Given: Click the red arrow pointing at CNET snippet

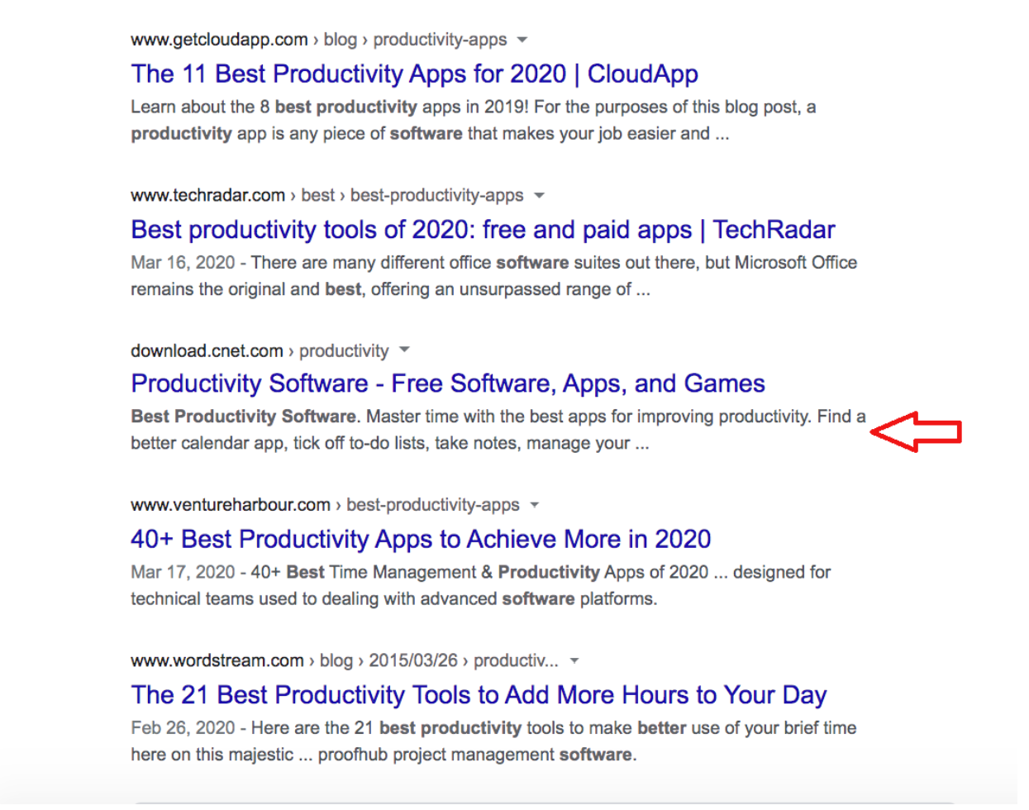Looking at the screenshot, I should (x=917, y=431).
